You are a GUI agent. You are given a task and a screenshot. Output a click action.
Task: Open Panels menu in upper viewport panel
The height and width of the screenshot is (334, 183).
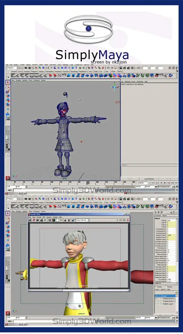(43, 80)
